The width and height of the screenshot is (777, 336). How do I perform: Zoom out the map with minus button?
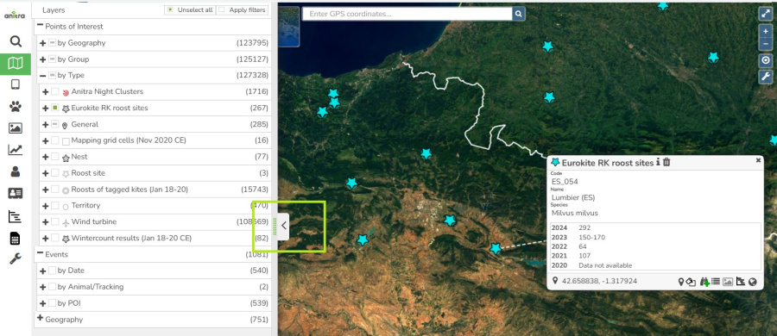(766, 44)
